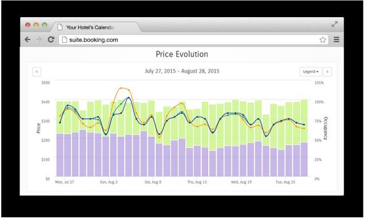Advance to the next date range with the right chevron
367x219 pixels.
(327, 71)
